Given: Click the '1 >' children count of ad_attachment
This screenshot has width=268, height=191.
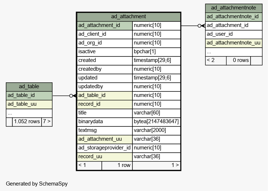Looking at the screenshot, I should click(156, 165).
